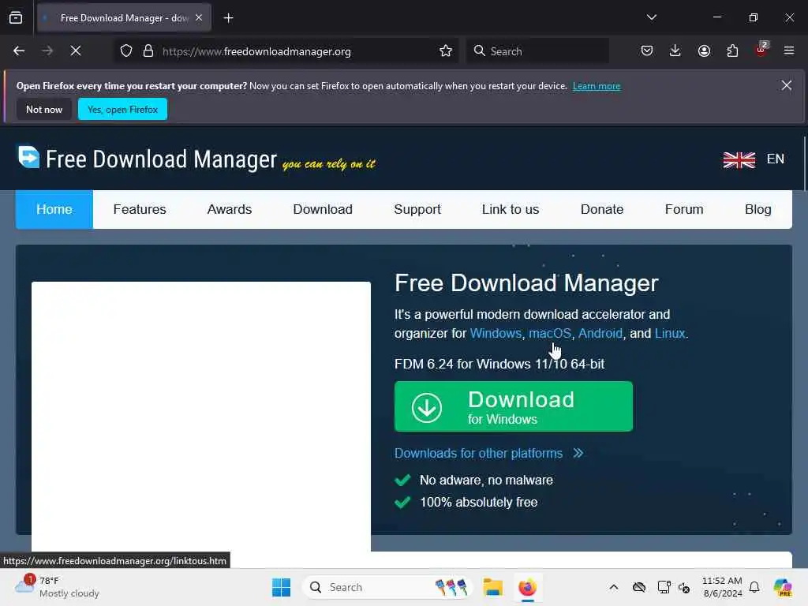Click green Download for Windows button
The height and width of the screenshot is (606, 808).
[513, 406]
